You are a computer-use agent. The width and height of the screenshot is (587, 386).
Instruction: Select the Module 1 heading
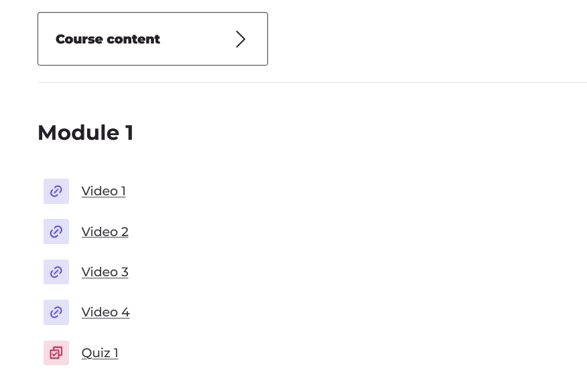85,132
